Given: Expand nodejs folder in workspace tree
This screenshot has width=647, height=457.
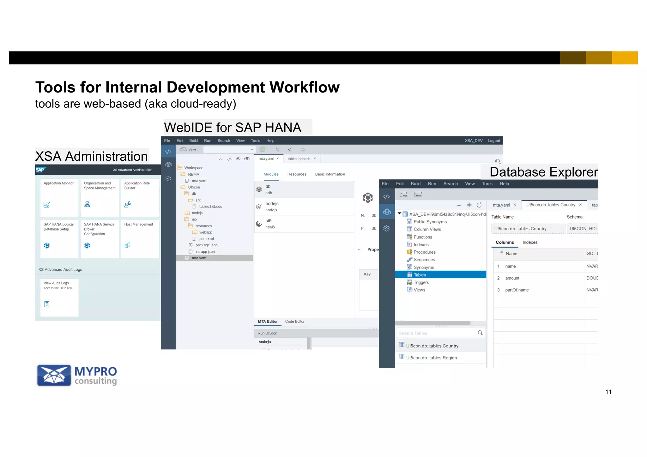Looking at the screenshot, I should 187,213.
